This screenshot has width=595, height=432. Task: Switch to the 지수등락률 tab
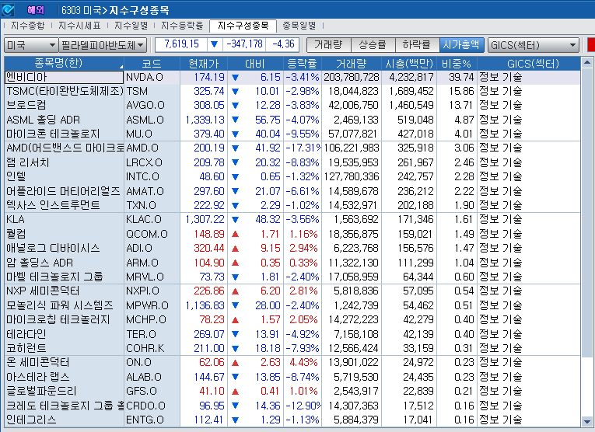pos(182,26)
